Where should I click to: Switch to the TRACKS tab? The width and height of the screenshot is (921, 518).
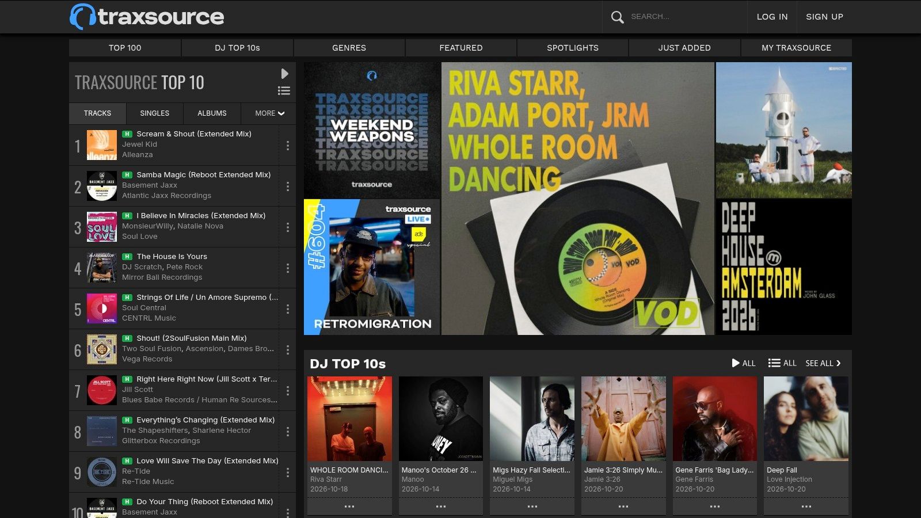click(x=97, y=113)
